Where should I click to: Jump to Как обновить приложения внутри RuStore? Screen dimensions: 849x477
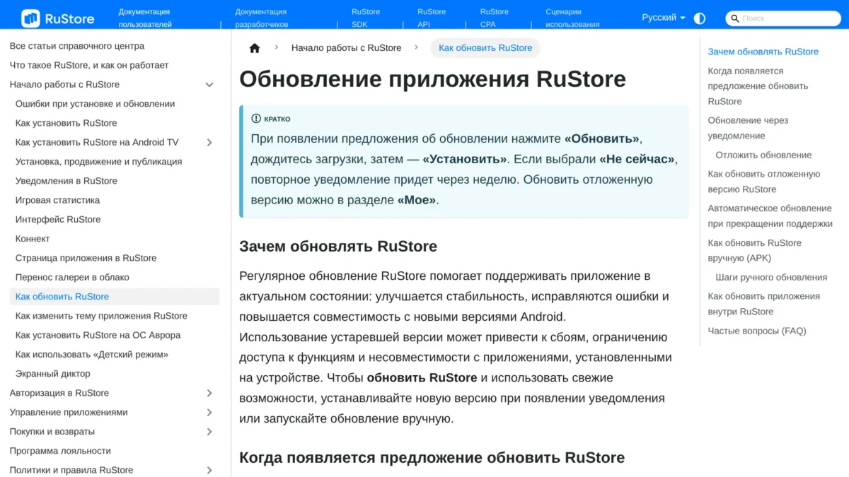(763, 304)
